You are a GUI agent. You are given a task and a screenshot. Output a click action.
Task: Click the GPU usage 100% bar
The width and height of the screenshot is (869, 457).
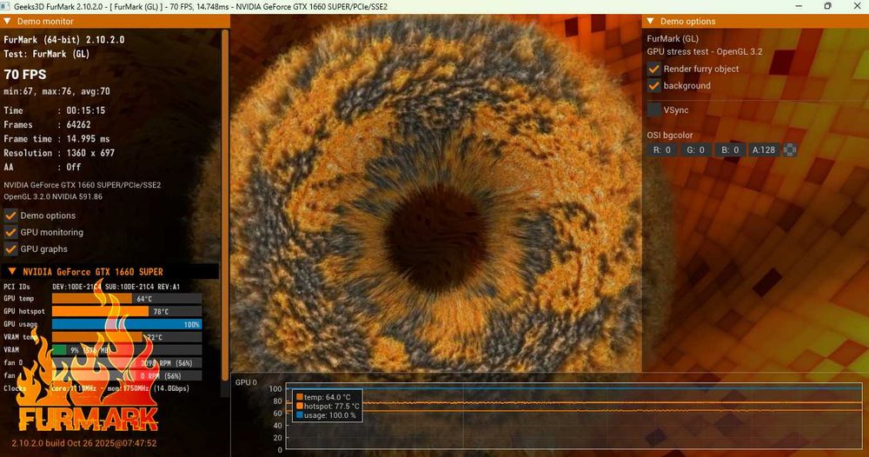[x=127, y=324]
